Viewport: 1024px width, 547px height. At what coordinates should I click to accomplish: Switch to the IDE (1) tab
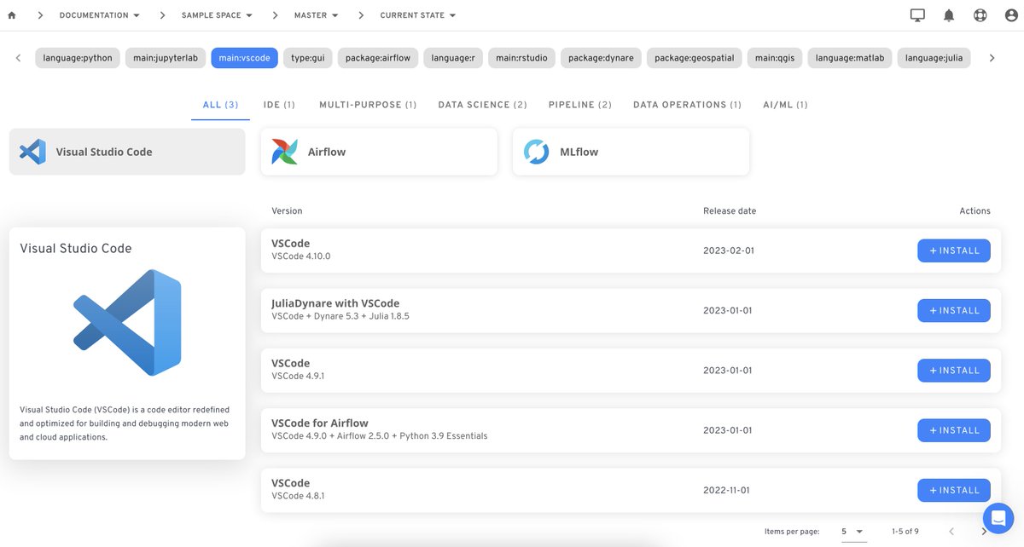point(279,105)
